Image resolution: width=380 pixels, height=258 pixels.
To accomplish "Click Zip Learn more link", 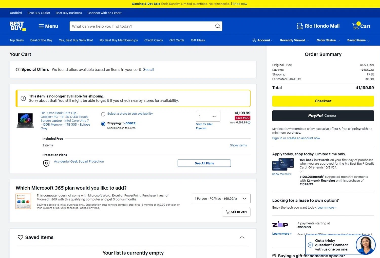I will pyautogui.click(x=282, y=234).
